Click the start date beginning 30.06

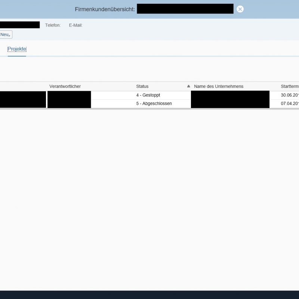(290, 95)
